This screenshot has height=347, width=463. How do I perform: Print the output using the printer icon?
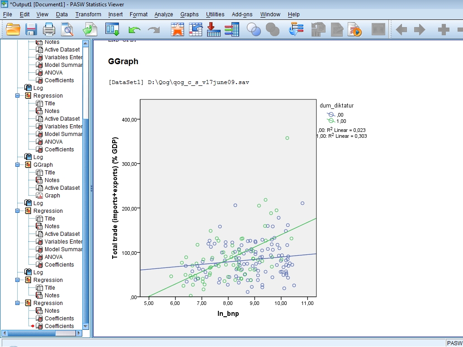49,30
